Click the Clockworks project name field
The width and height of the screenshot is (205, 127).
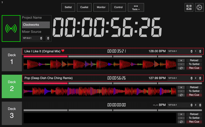tap(36, 25)
